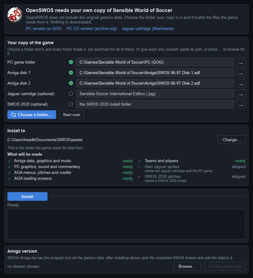Open Jaguar cartridge Atarimania link
The height and width of the screenshot is (278, 253).
coord(148,28)
